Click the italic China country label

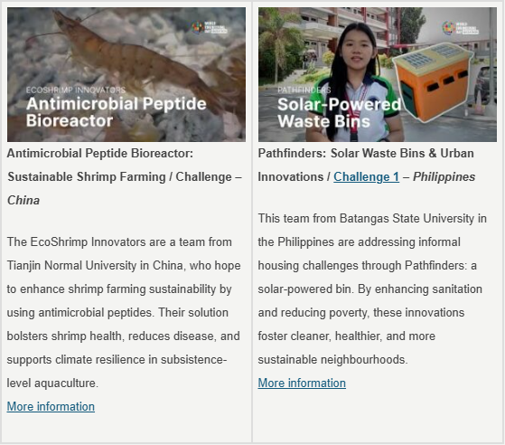coord(23,200)
